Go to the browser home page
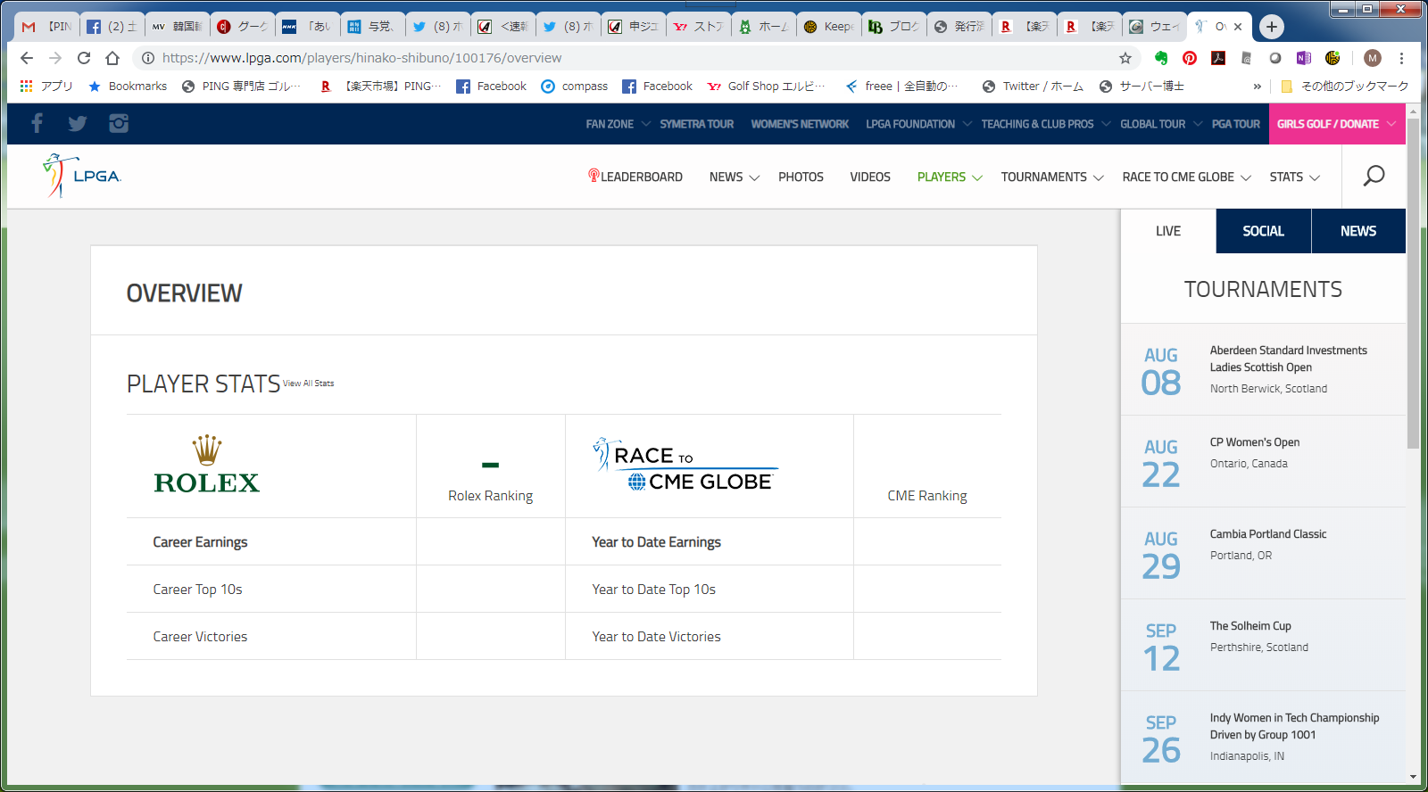Screen dimensions: 1428x792 click(112, 58)
